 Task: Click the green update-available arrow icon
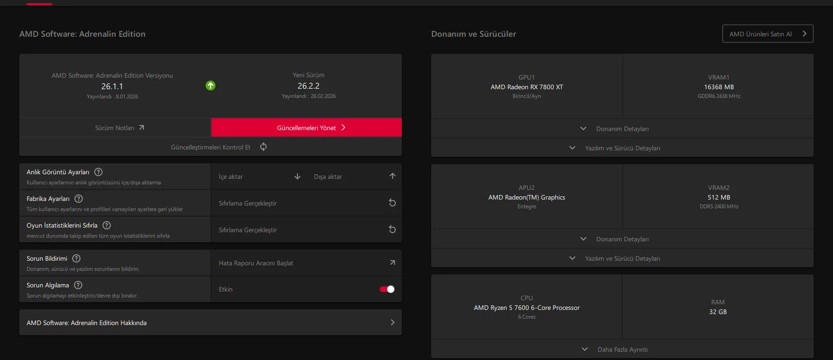(x=211, y=86)
